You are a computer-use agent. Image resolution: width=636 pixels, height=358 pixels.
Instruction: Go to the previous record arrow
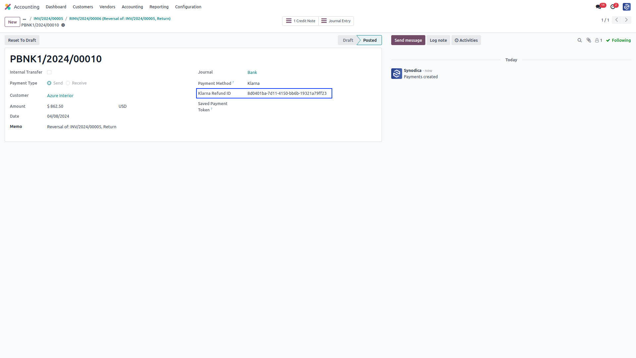pyautogui.click(x=616, y=20)
